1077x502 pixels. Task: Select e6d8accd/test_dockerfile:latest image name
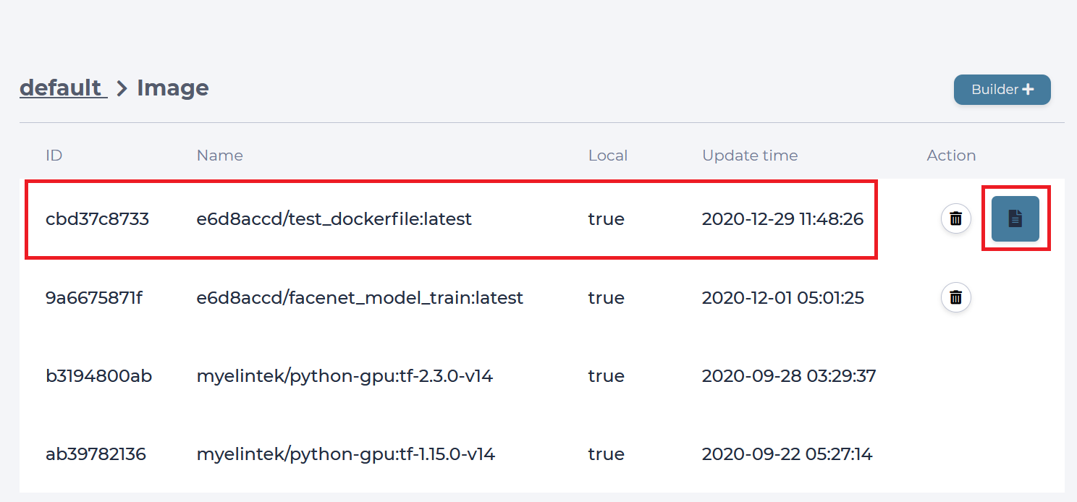coord(334,219)
